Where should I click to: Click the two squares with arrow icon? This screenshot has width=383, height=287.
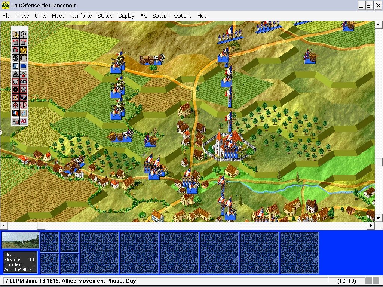point(16,121)
